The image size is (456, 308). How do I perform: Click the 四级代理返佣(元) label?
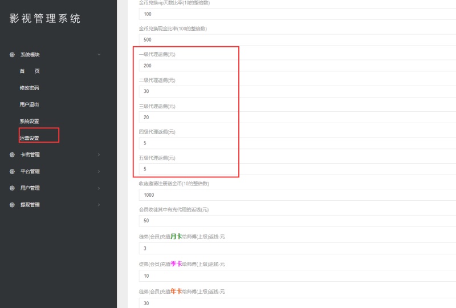(157, 132)
